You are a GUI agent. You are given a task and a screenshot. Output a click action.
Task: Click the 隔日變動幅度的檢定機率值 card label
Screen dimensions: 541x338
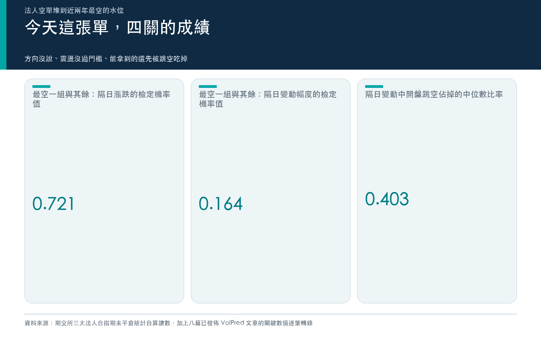coord(268,99)
